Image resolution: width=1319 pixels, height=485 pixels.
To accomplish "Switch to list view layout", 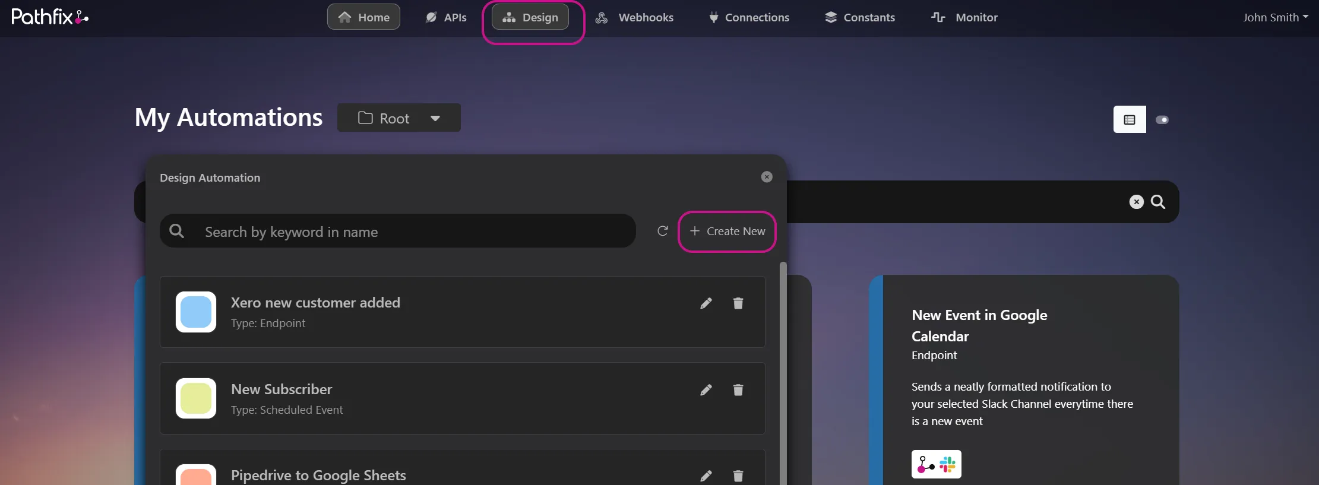I will pyautogui.click(x=1130, y=119).
